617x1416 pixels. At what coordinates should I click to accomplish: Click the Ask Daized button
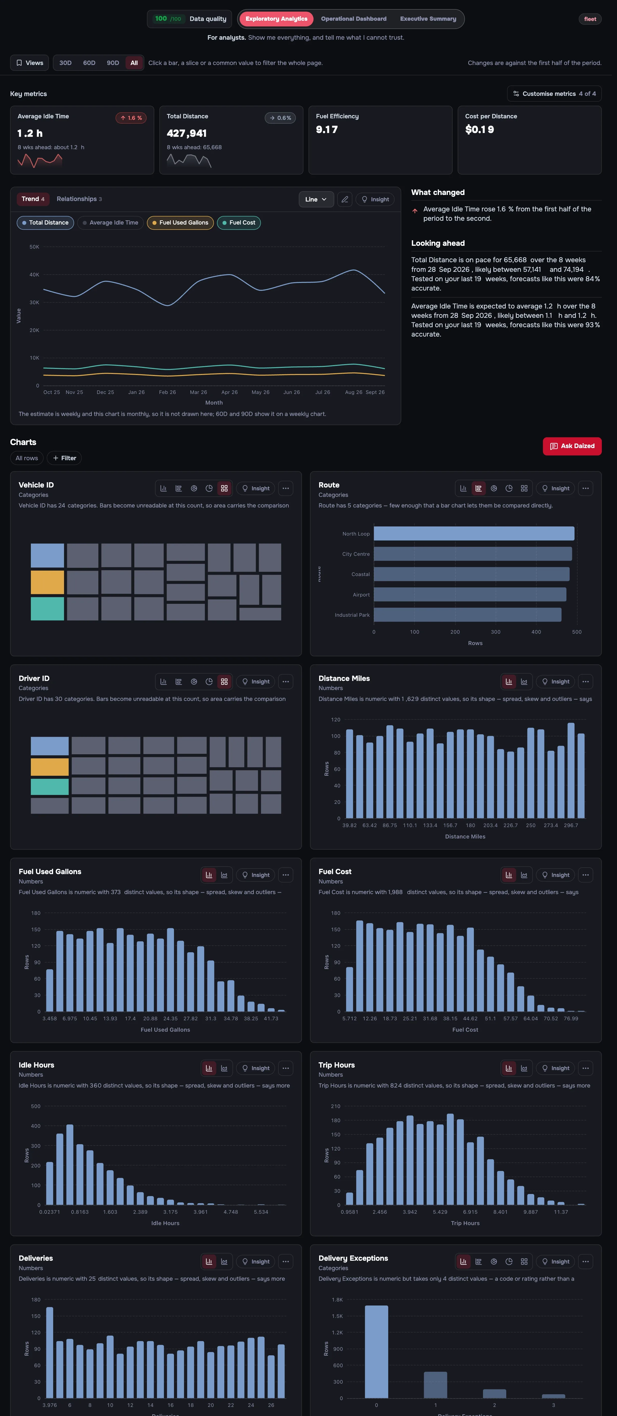click(x=572, y=446)
